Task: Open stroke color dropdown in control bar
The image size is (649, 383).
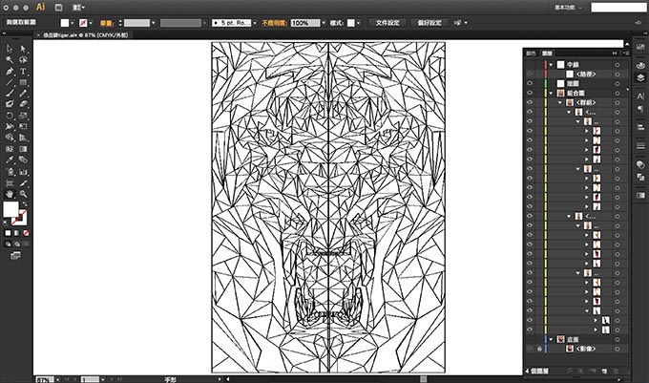Action: (91, 23)
